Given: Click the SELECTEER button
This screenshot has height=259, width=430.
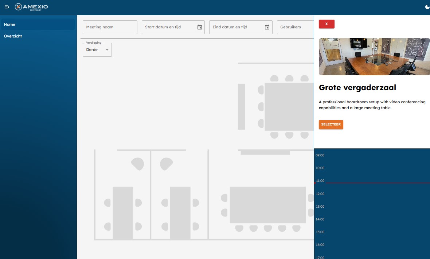Looking at the screenshot, I should point(331,124).
